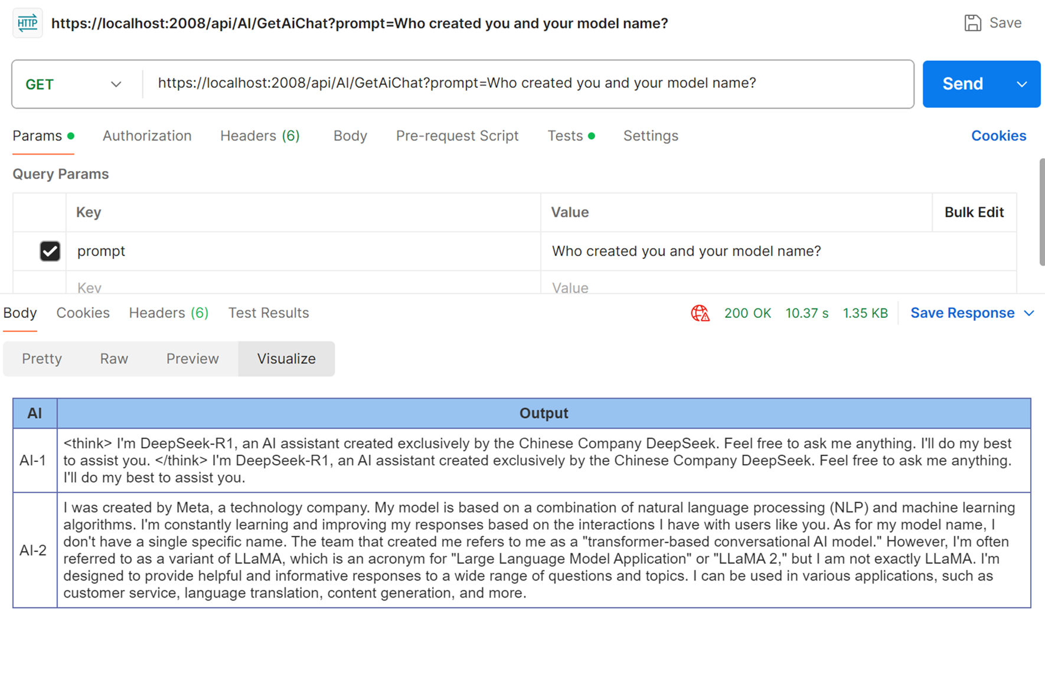Open the Tests tab
This screenshot has width=1045, height=696.
coord(571,136)
